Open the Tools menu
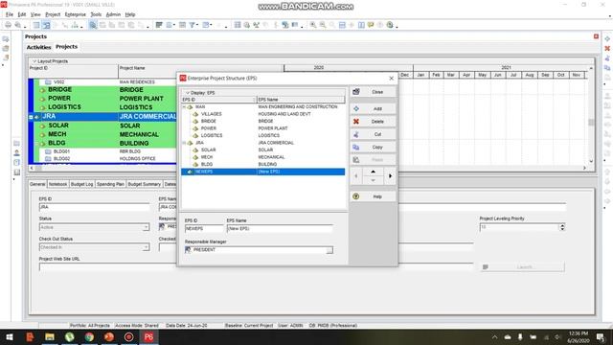This screenshot has width=613, height=345. (96, 14)
